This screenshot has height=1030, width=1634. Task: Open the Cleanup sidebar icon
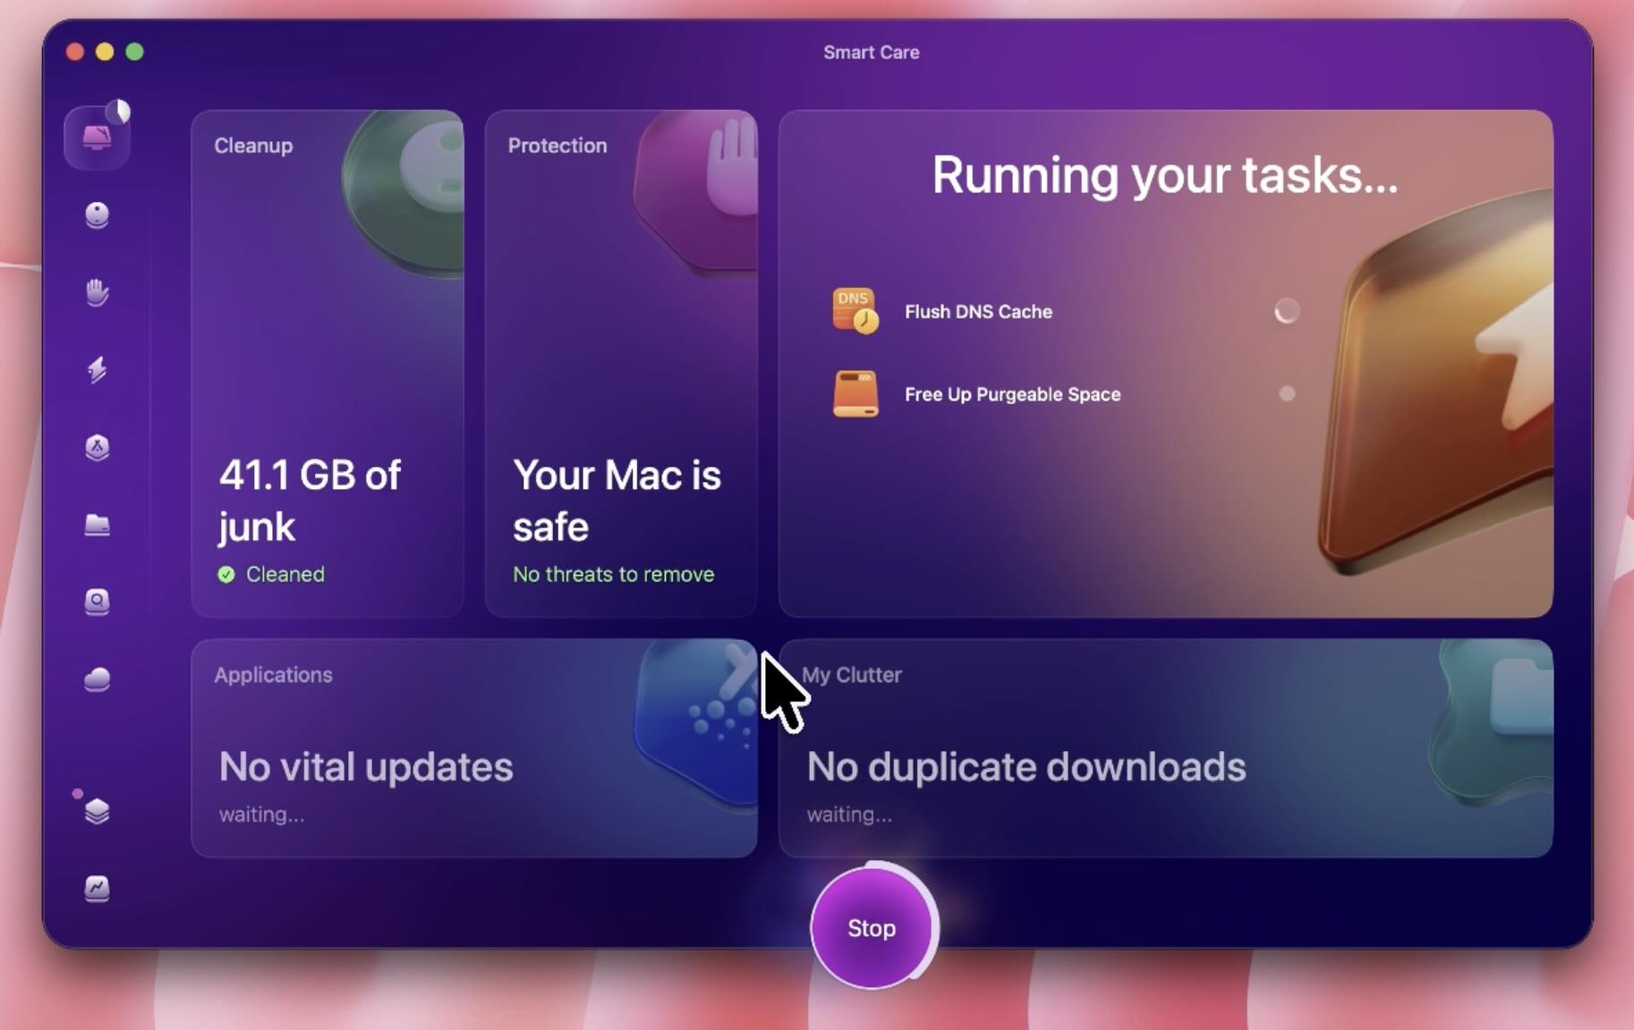[x=97, y=215]
